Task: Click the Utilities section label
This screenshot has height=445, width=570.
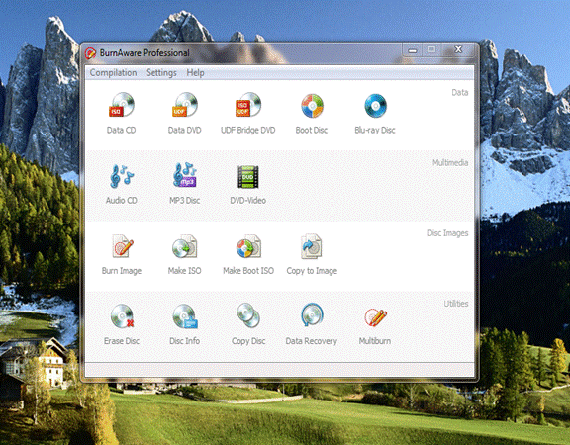Action: pyautogui.click(x=456, y=304)
